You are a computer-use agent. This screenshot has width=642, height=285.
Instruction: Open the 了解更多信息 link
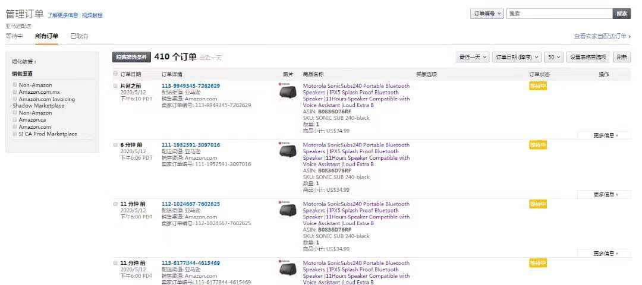coord(62,15)
